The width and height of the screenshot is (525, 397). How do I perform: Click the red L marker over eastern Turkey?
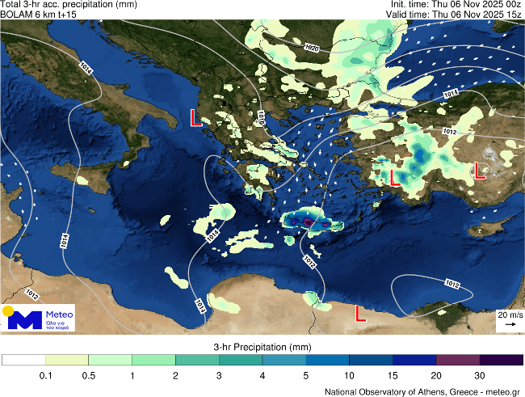pyautogui.click(x=479, y=171)
